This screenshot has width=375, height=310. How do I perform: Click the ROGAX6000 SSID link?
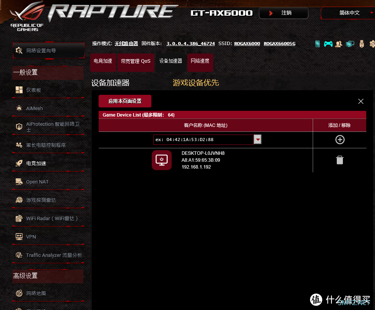click(247, 44)
